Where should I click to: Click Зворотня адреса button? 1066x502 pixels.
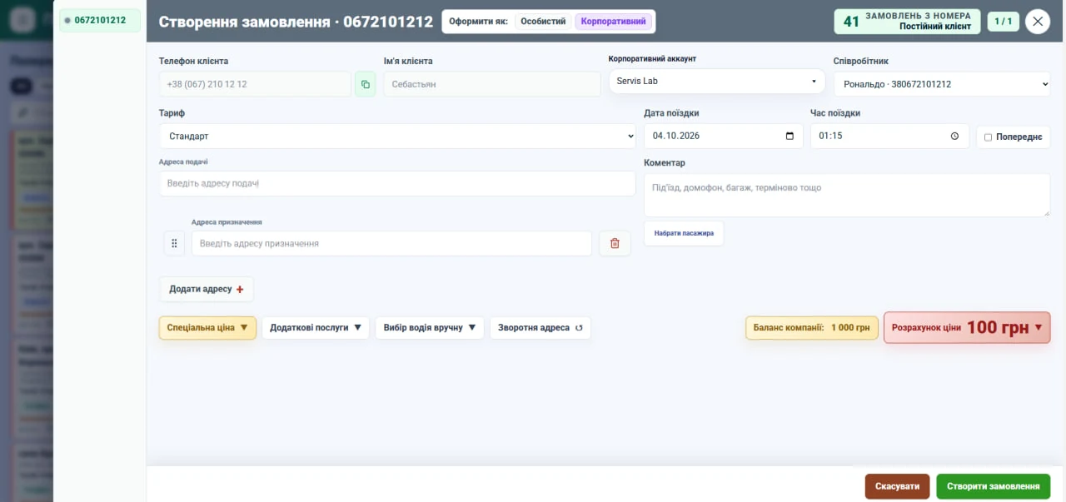pos(540,327)
